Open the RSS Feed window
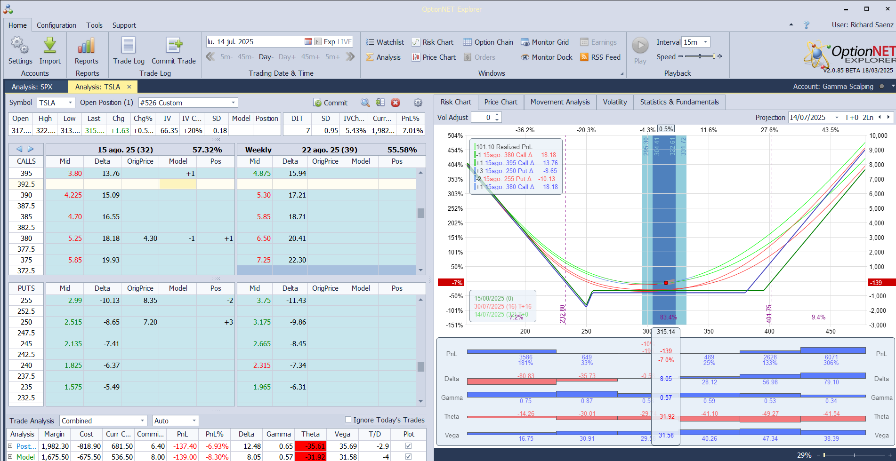The width and height of the screenshot is (896, 461). point(600,57)
